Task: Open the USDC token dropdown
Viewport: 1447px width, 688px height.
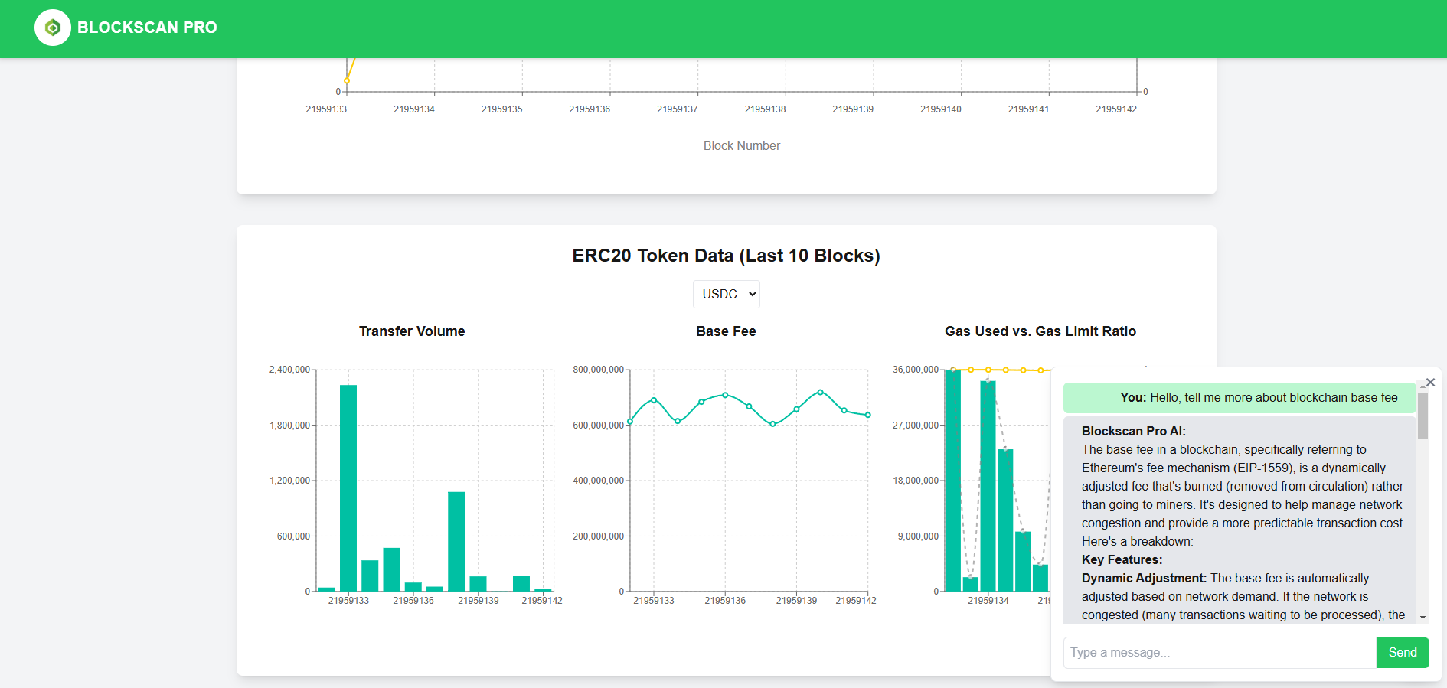Action: pos(726,294)
